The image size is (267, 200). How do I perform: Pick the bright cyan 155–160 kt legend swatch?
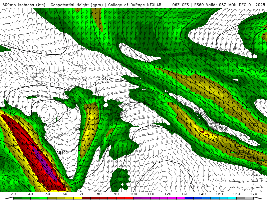tap(232, 198)
